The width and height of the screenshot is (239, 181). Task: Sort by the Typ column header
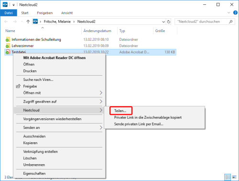pos(122,31)
